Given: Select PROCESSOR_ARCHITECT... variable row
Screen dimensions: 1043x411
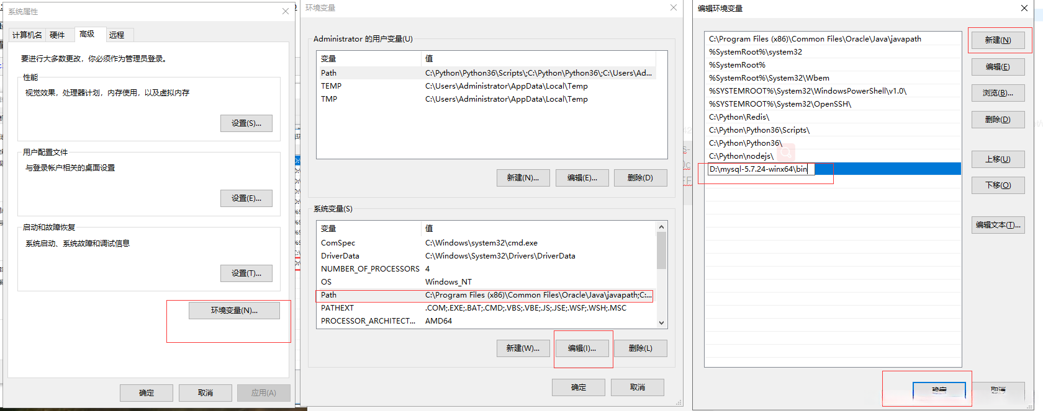Looking at the screenshot, I should (x=487, y=321).
